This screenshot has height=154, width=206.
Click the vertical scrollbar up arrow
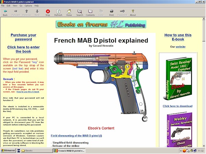(x=204, y=19)
